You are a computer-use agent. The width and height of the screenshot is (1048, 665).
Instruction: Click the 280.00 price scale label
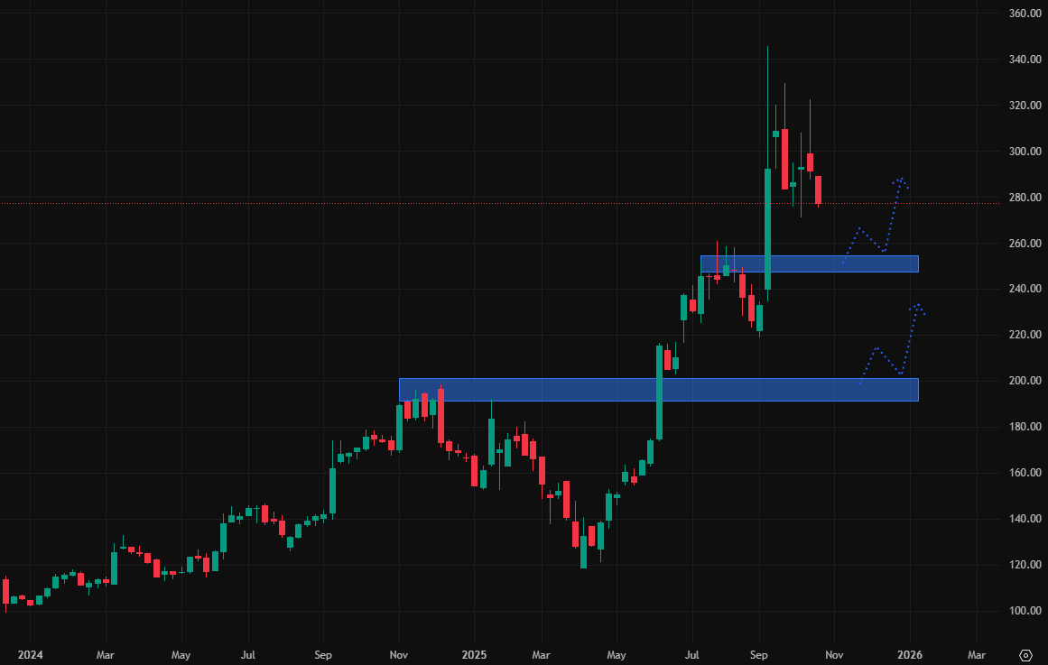(1025, 198)
